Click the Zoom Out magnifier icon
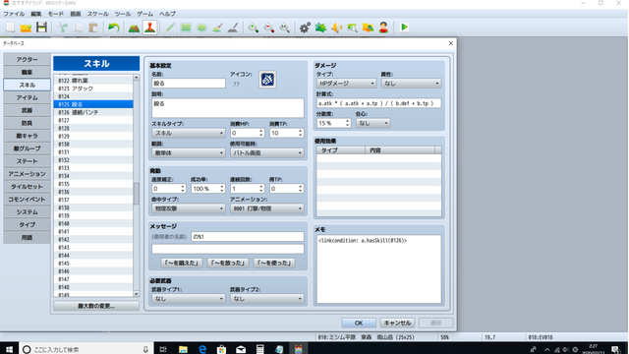The width and height of the screenshot is (629, 354). [x=269, y=28]
